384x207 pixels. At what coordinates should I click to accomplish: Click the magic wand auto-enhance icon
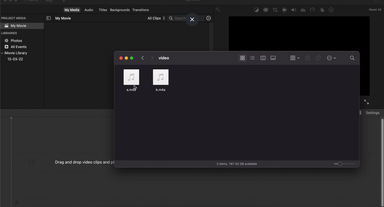point(218,10)
